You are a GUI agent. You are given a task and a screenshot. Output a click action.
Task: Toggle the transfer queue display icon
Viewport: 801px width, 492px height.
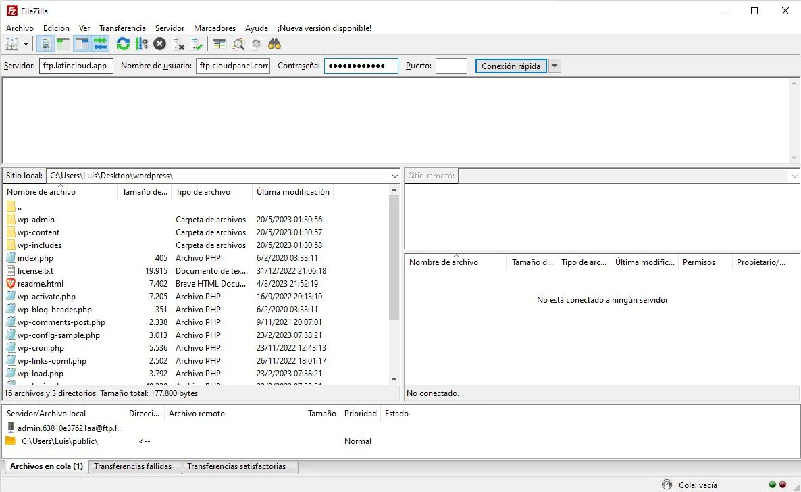tap(101, 44)
